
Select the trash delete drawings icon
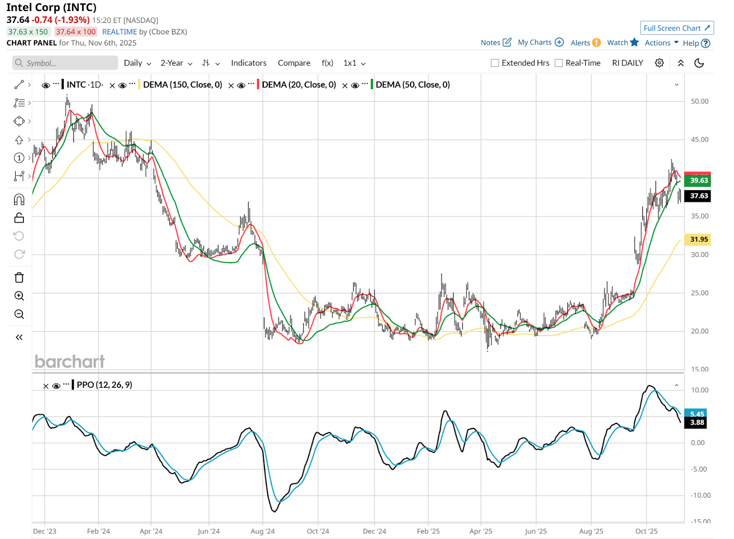coord(19,278)
